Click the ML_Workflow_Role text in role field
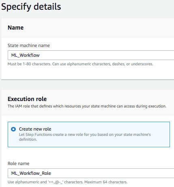The height and width of the screenshot is (187, 174). coord(31,173)
